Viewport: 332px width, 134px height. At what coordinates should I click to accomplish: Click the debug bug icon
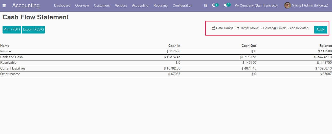(206, 5)
